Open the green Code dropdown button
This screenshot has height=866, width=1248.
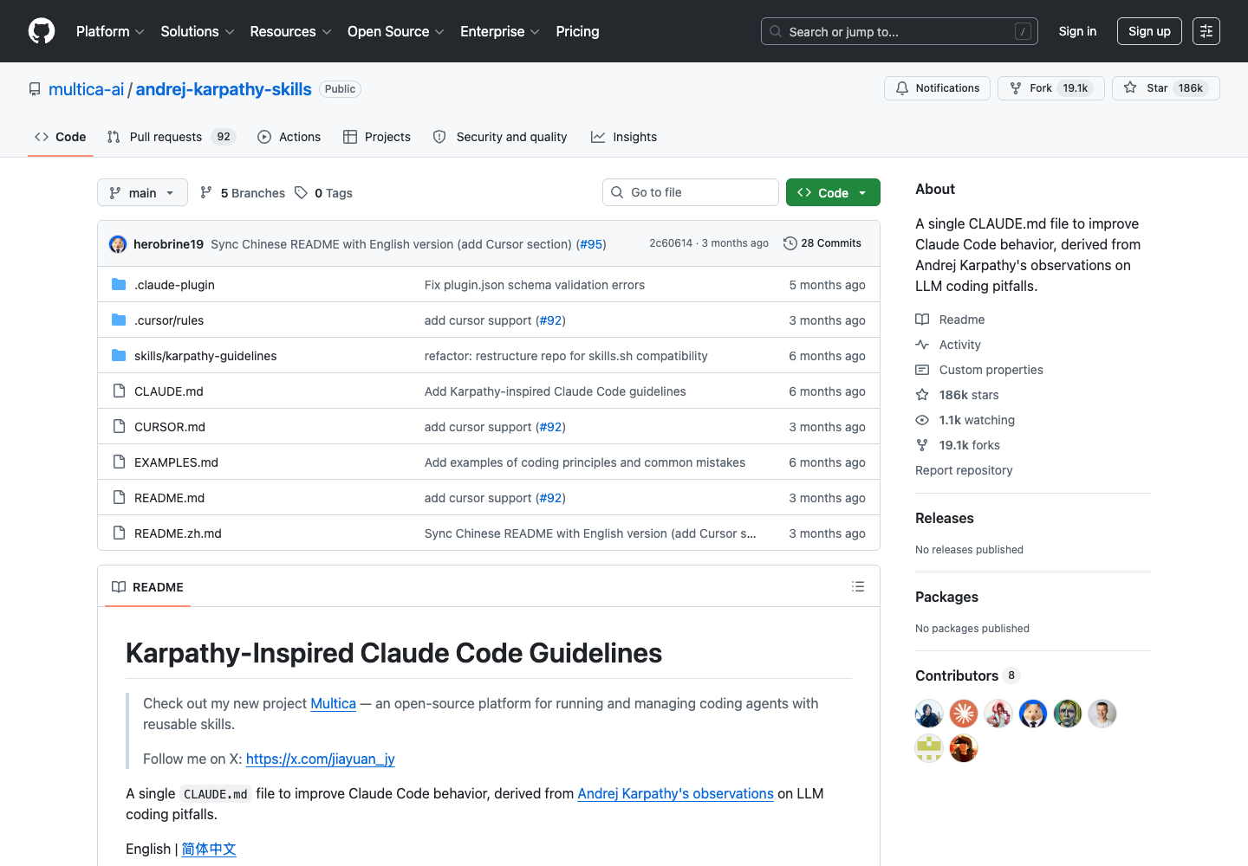point(833,192)
